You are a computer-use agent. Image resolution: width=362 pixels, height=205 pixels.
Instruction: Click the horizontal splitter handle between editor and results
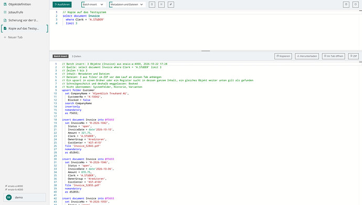pyautogui.click(x=206, y=51)
